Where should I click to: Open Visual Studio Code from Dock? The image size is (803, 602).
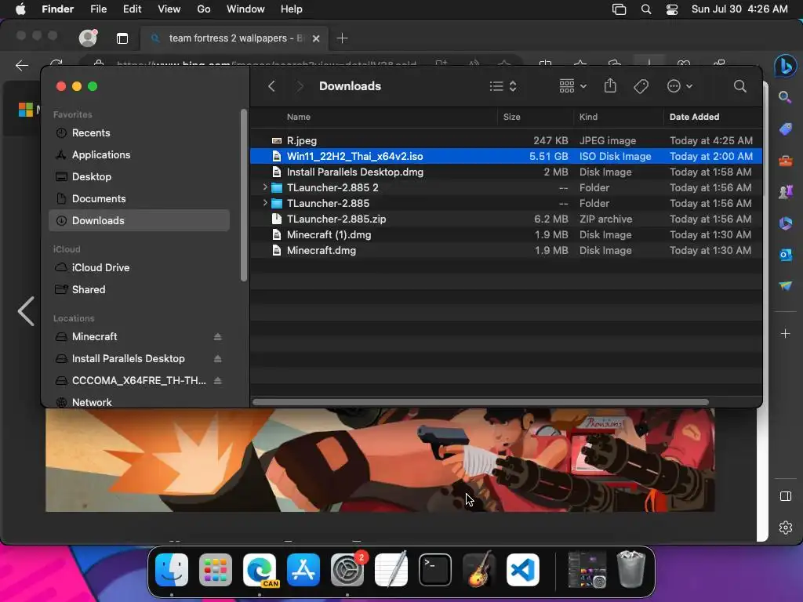[523, 570]
